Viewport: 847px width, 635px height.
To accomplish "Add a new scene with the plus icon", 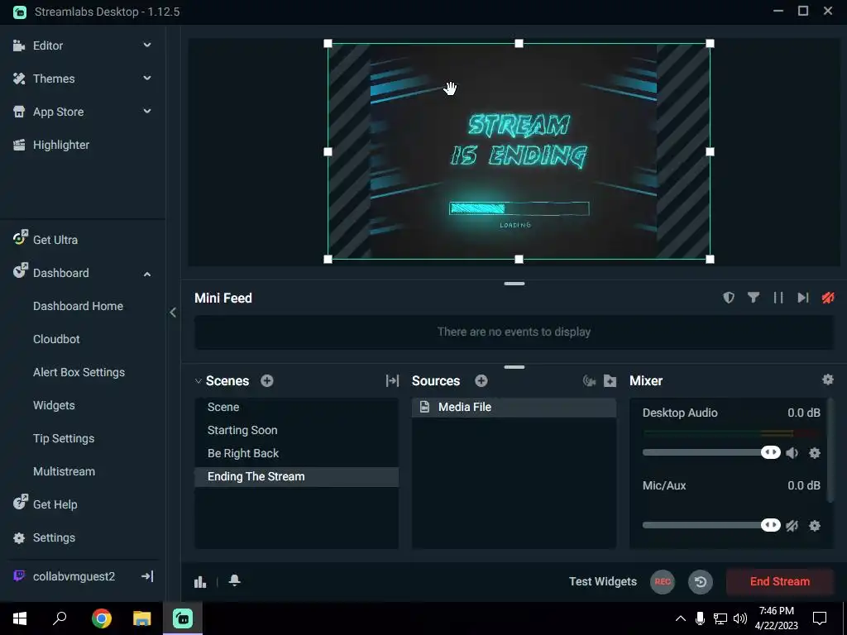I will (x=267, y=380).
